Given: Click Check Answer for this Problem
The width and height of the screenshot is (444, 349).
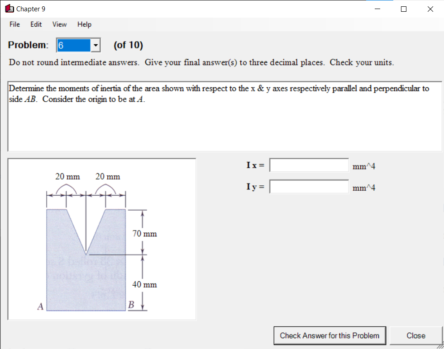Looking at the screenshot, I should [x=329, y=335].
